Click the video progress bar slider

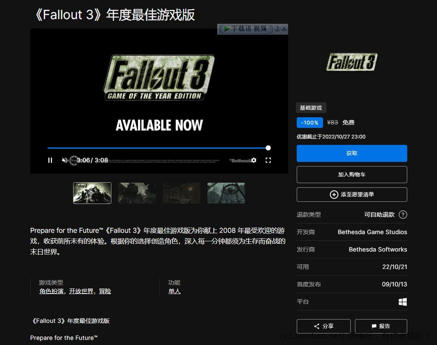pyautogui.click(x=157, y=148)
